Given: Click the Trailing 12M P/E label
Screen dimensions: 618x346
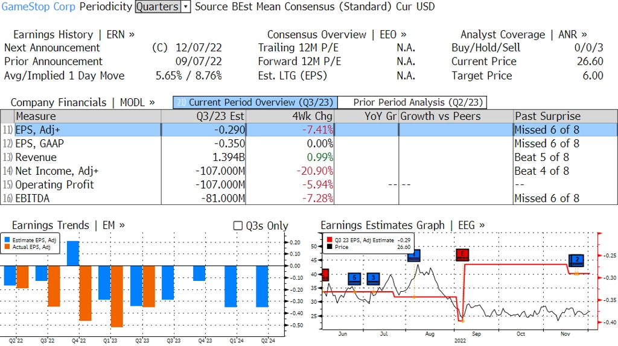Looking at the screenshot, I should (298, 48).
